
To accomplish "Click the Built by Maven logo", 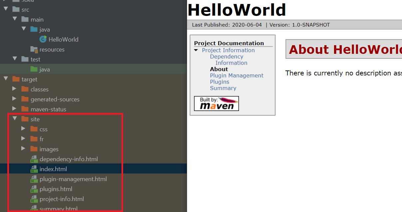I will tap(216, 103).
